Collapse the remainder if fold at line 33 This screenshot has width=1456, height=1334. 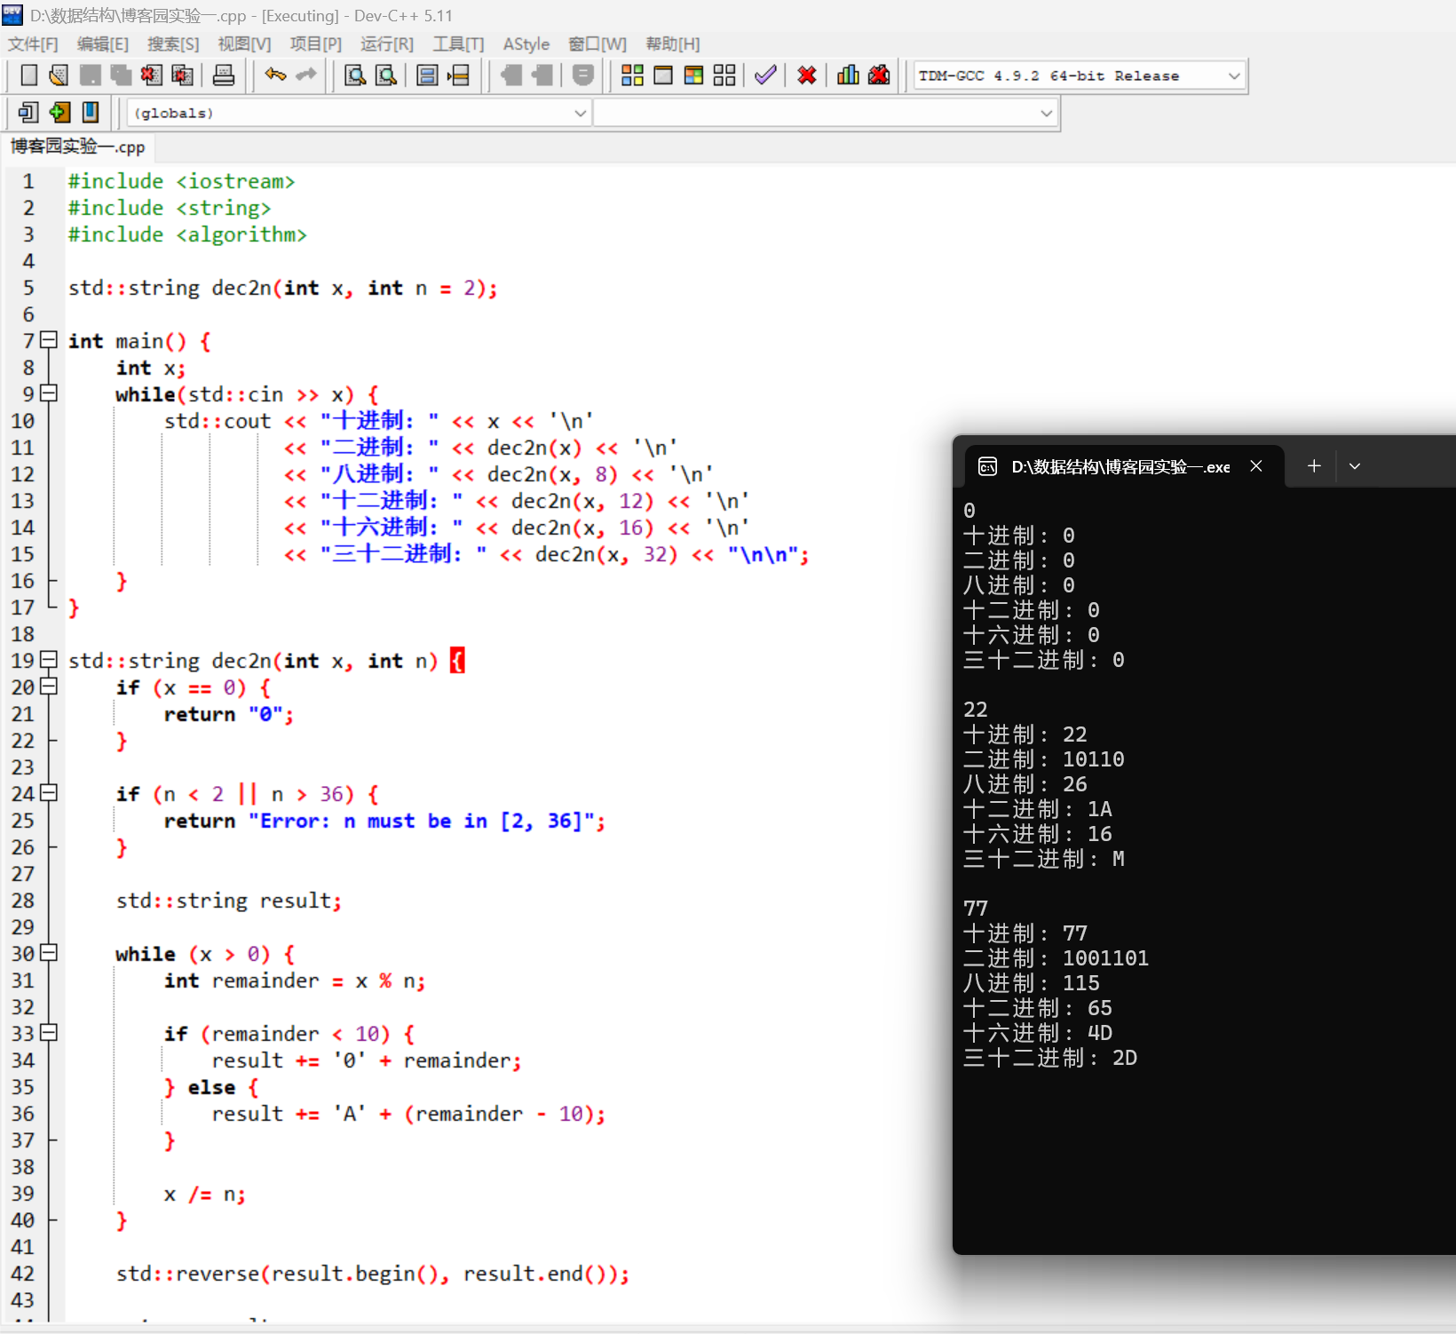tap(49, 1033)
